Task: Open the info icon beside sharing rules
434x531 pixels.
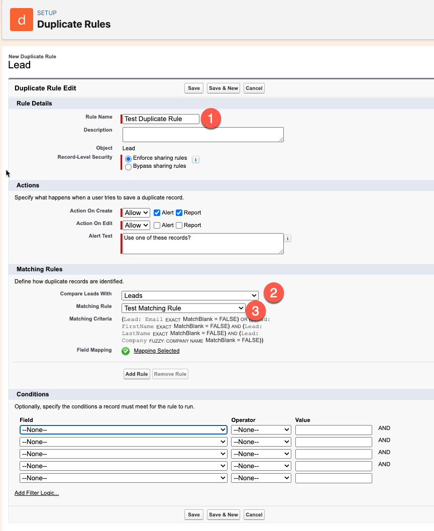Action: point(196,160)
